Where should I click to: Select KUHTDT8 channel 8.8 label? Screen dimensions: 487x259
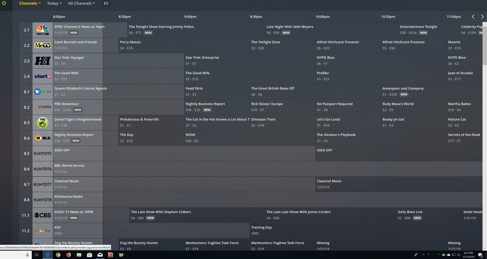43,200
